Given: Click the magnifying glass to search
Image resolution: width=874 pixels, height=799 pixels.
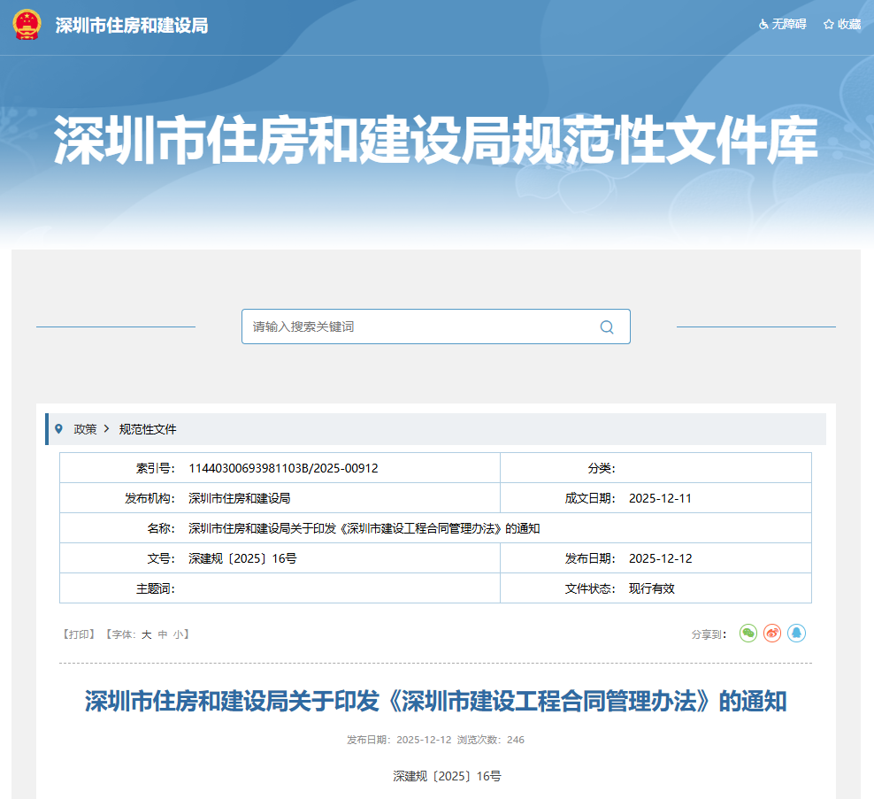Looking at the screenshot, I should [x=607, y=327].
